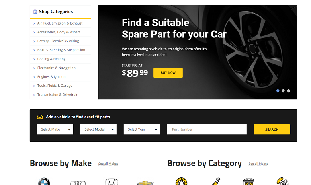Screen dimensions: 311x185
Task: Click the Chevrolet bowtie logo
Action: pos(145,183)
